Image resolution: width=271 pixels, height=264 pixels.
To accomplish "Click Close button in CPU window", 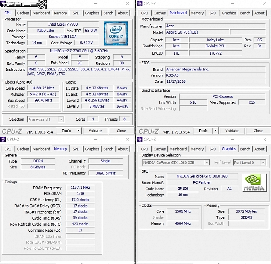I will click(x=121, y=131).
